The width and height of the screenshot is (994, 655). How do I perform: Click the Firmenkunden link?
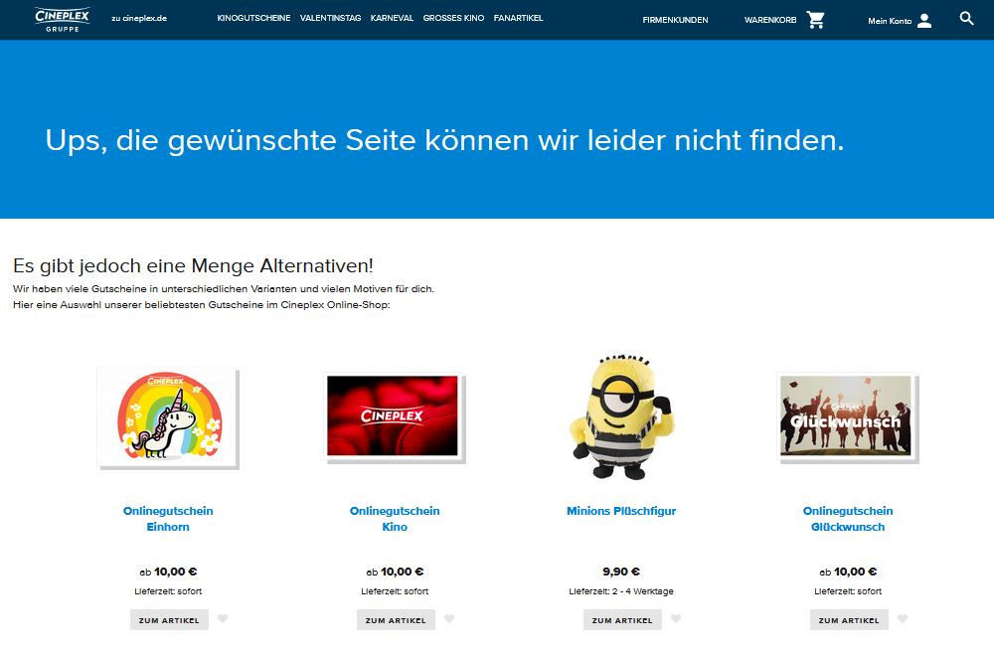pos(675,20)
